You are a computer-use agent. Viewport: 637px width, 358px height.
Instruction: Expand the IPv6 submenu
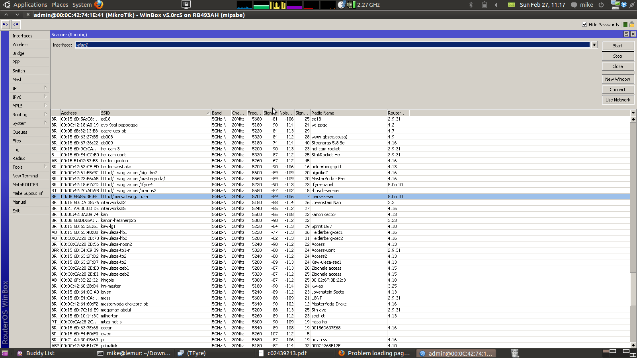pyautogui.click(x=45, y=97)
